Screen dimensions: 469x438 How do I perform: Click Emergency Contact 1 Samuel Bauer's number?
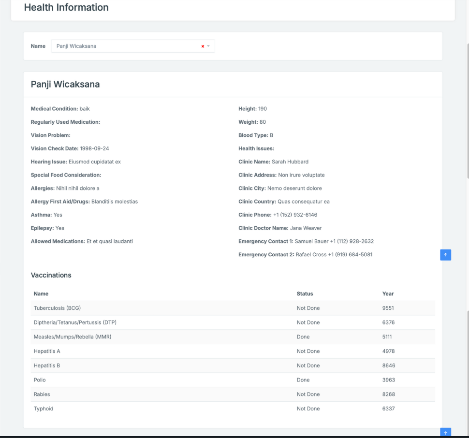click(x=352, y=241)
